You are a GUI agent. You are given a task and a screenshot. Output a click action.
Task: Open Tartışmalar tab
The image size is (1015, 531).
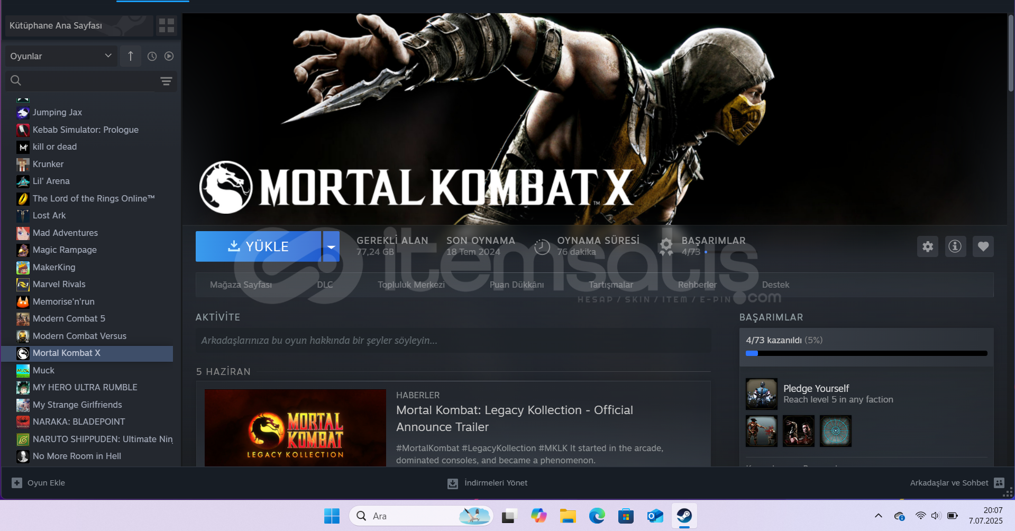coord(611,285)
